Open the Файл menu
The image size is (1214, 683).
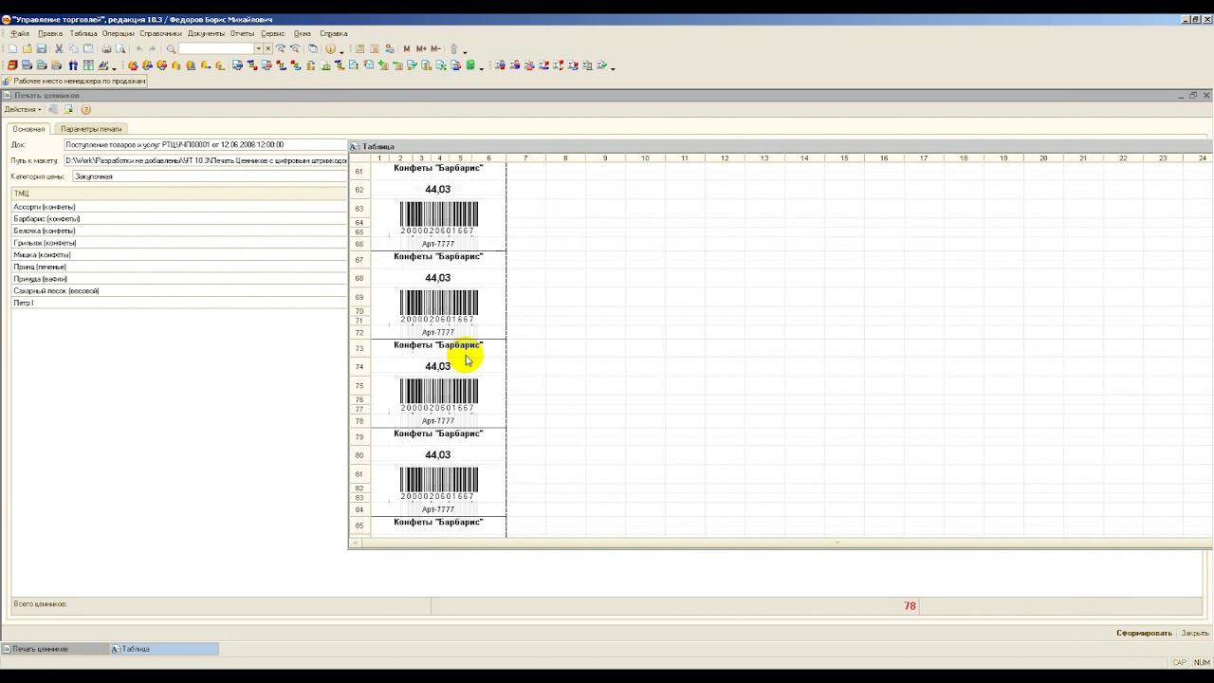tap(20, 33)
